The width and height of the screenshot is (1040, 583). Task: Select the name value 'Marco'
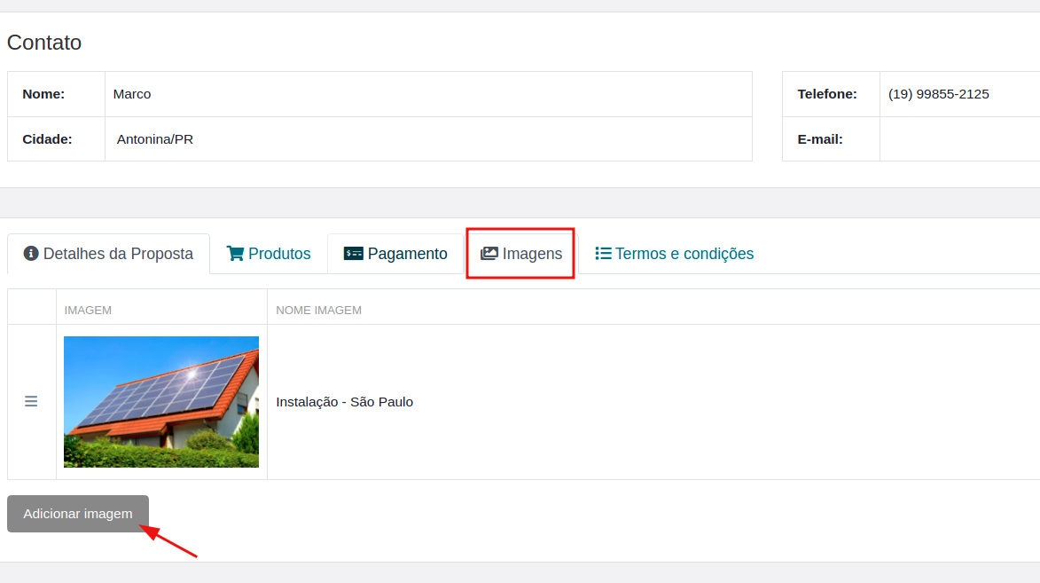tap(132, 94)
